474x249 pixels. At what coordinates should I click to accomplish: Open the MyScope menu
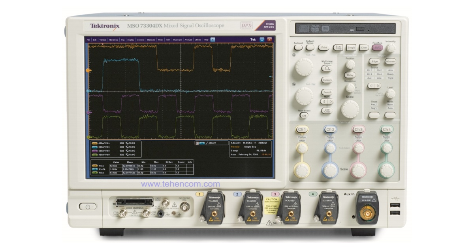pos(178,40)
